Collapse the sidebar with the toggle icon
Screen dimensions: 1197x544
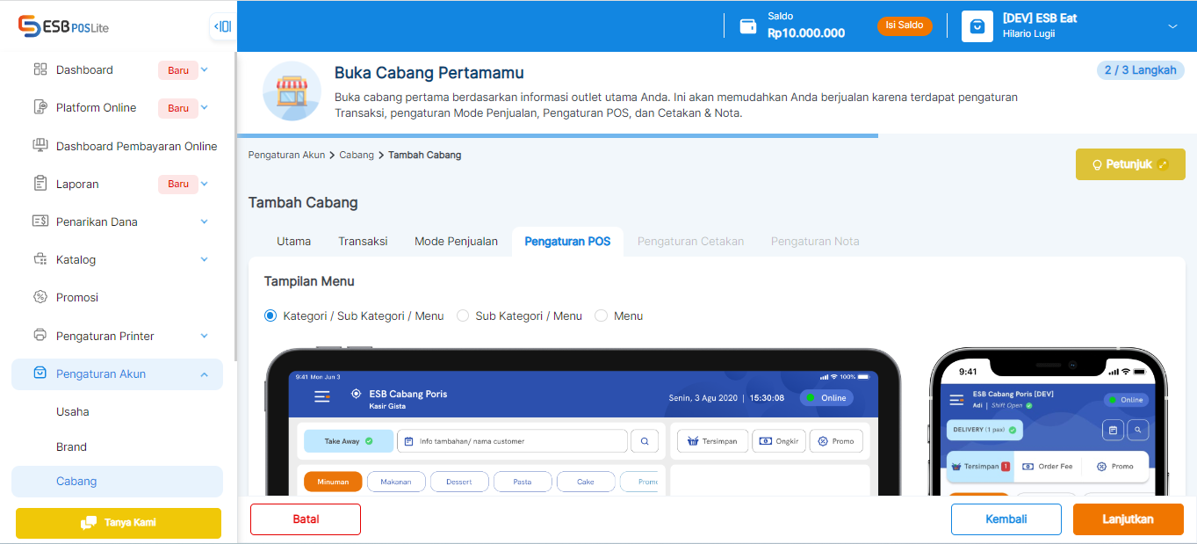click(223, 26)
